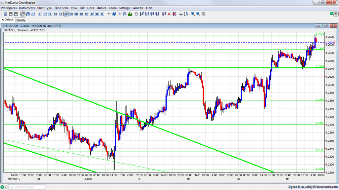
Task: Set the 10 minute time scale
Action: click(x=55, y=14)
